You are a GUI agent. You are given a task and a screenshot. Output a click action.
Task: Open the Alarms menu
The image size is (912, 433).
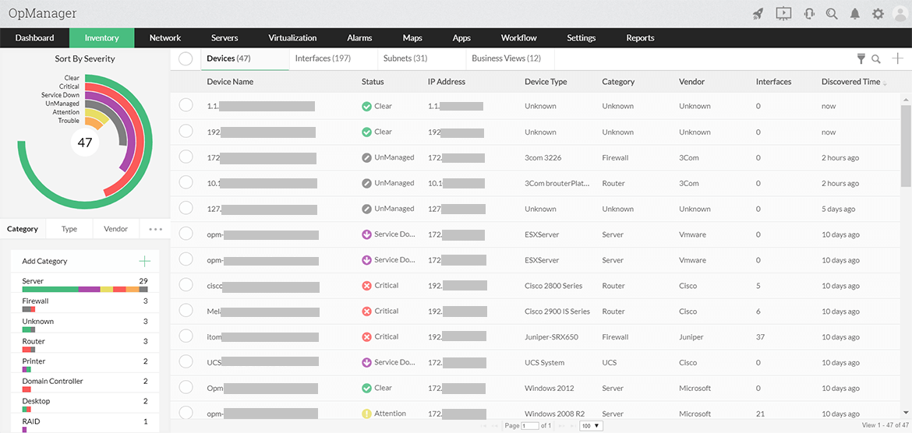tap(359, 37)
